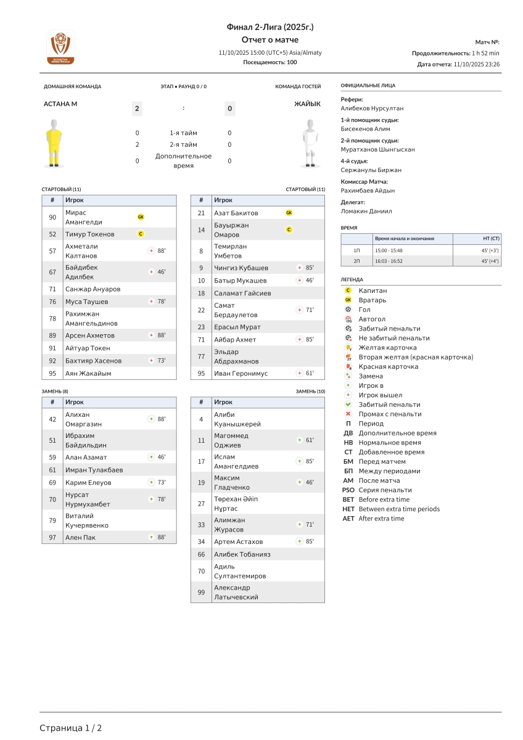Click the 1П row in time table
The image size is (523, 740).
click(421, 250)
